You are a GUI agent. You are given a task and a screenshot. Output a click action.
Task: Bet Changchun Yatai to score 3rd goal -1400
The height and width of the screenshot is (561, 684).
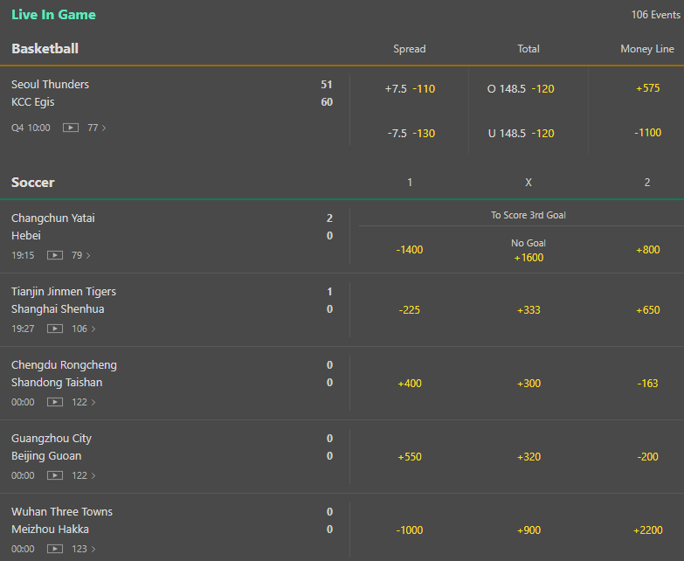410,250
